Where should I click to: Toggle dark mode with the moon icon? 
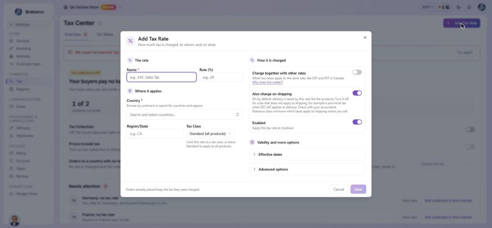459,7
